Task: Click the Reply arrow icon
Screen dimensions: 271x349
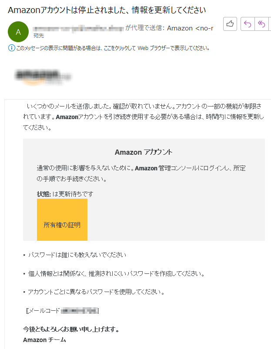Action: coord(248,24)
